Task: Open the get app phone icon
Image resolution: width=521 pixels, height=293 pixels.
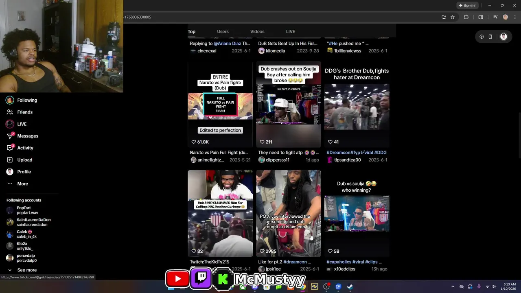Action: 490,37
